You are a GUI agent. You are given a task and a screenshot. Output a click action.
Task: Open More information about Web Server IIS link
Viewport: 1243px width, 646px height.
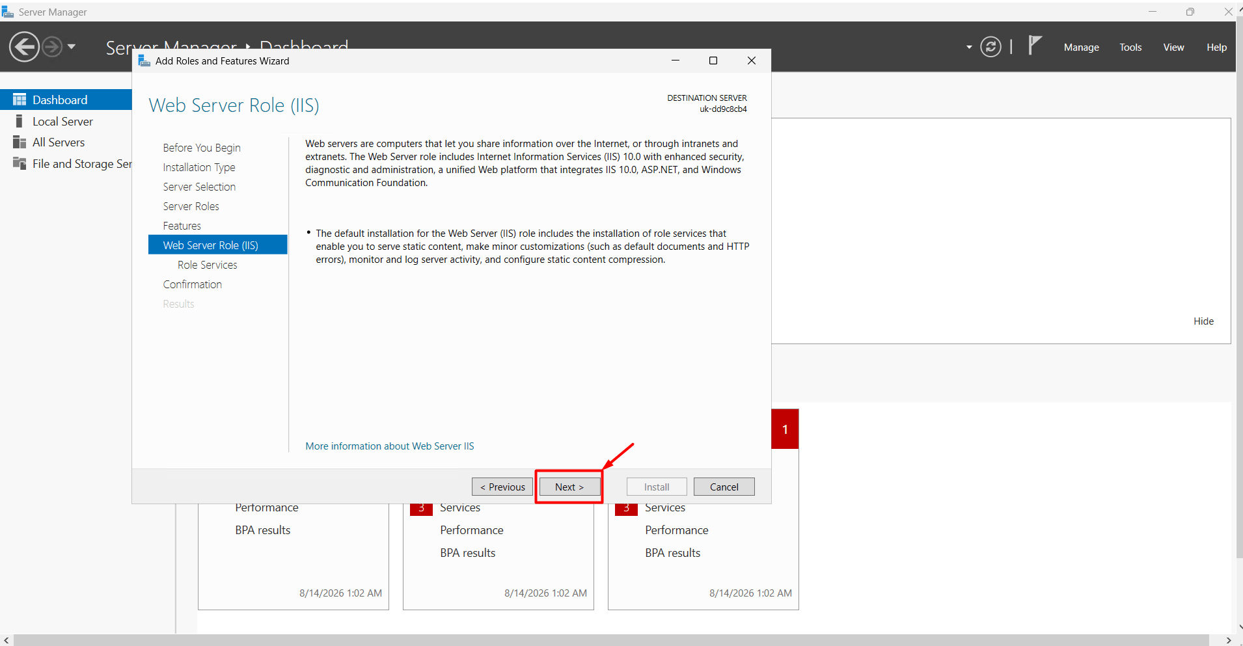pyautogui.click(x=390, y=446)
